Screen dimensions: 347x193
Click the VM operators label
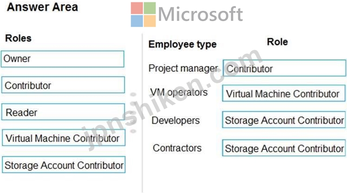coord(179,92)
